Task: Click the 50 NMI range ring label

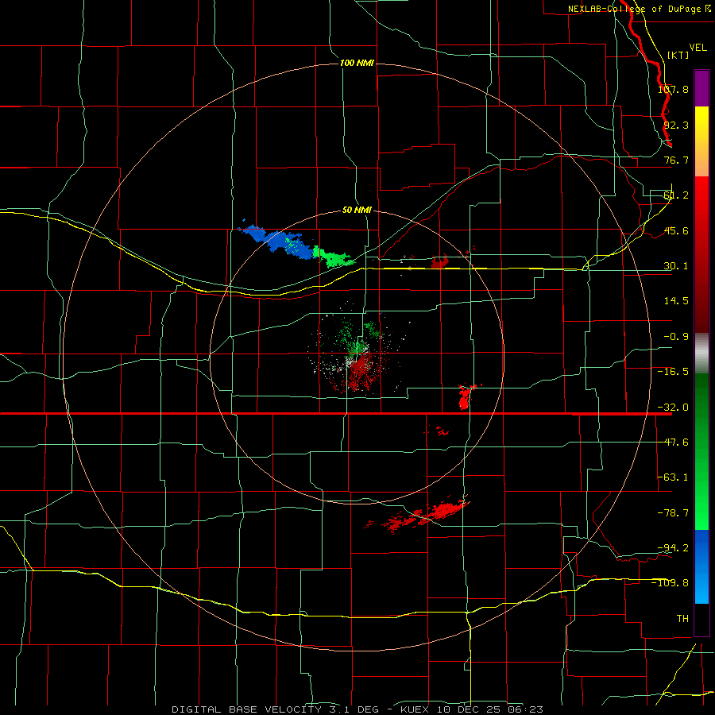Action: [x=357, y=211]
